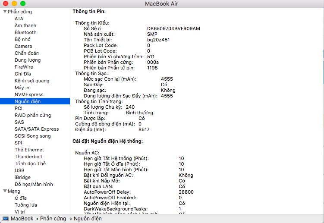Screen dimensions: 324x223
Task: Open the NVMExpress entry
Action: tap(29, 94)
